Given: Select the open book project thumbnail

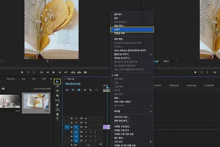Looking at the screenshot, I should pyautogui.click(x=36, y=101).
